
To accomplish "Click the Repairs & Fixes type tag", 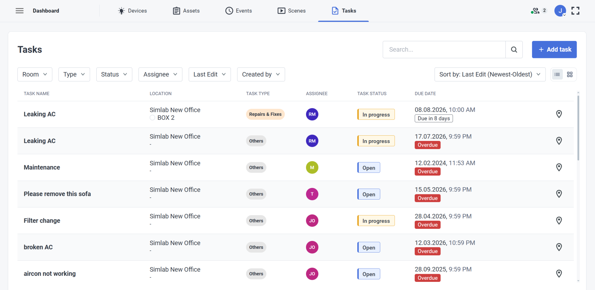I will coord(265,114).
